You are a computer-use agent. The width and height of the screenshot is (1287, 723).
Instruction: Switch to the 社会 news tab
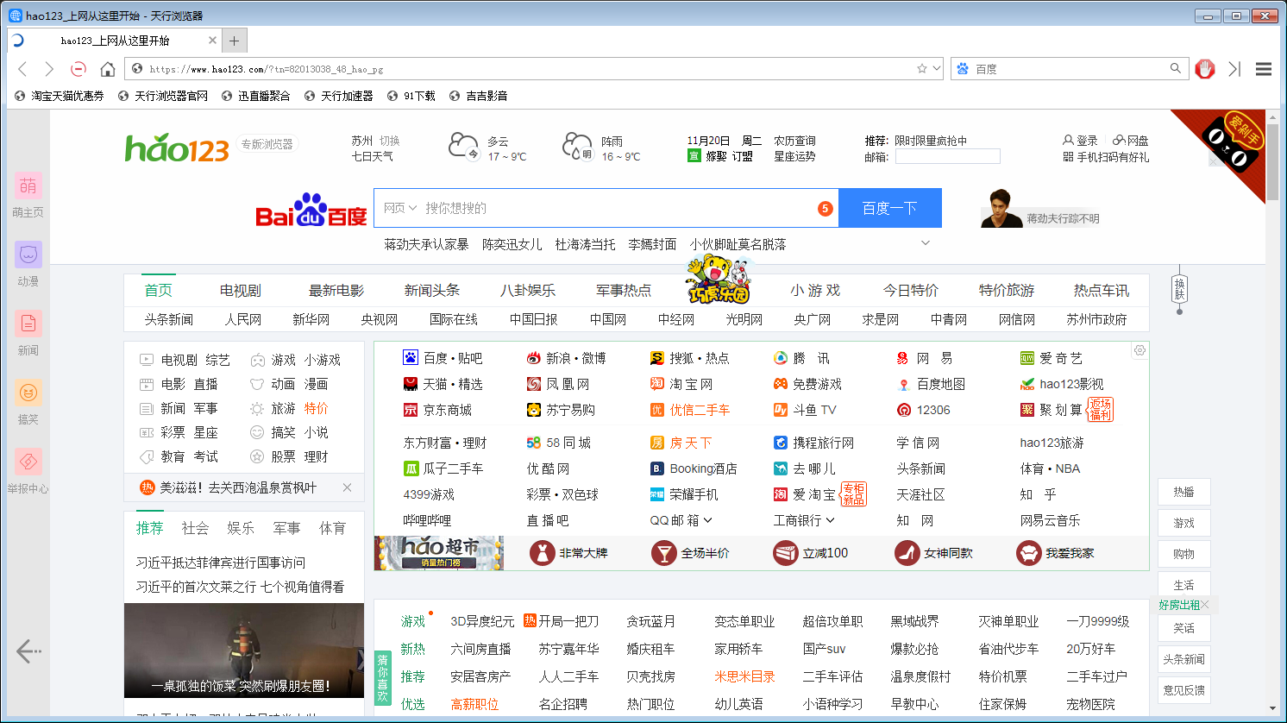[x=195, y=528]
